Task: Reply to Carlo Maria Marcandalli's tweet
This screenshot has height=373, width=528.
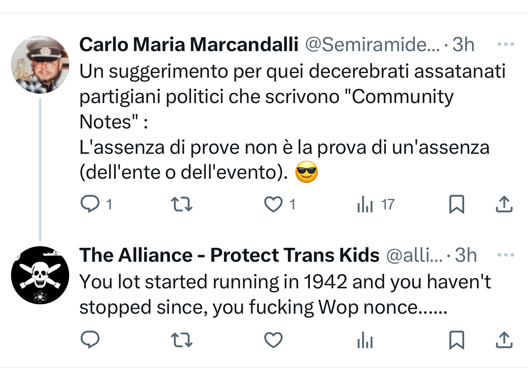Action: click(88, 205)
